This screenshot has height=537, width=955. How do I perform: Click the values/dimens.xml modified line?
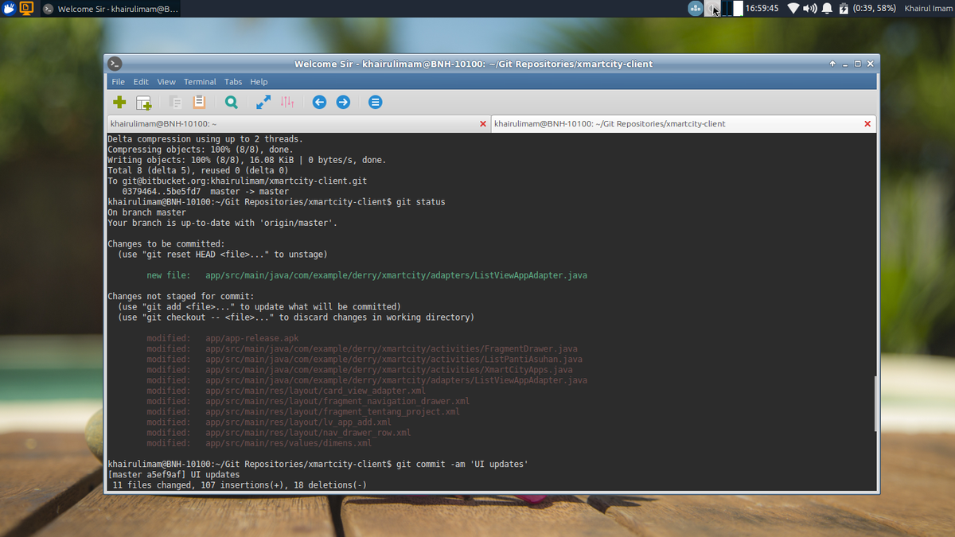tap(259, 443)
